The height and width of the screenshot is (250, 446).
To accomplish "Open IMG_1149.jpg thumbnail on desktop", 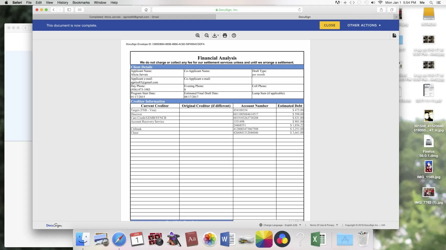I will pos(428,167).
